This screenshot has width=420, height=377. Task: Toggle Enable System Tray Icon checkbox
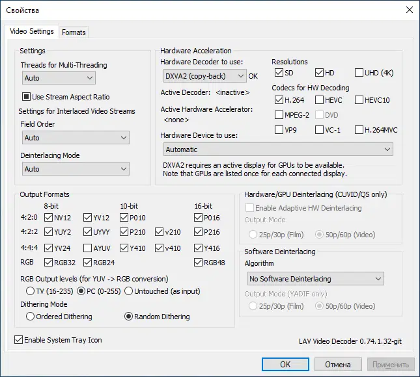click(x=18, y=340)
